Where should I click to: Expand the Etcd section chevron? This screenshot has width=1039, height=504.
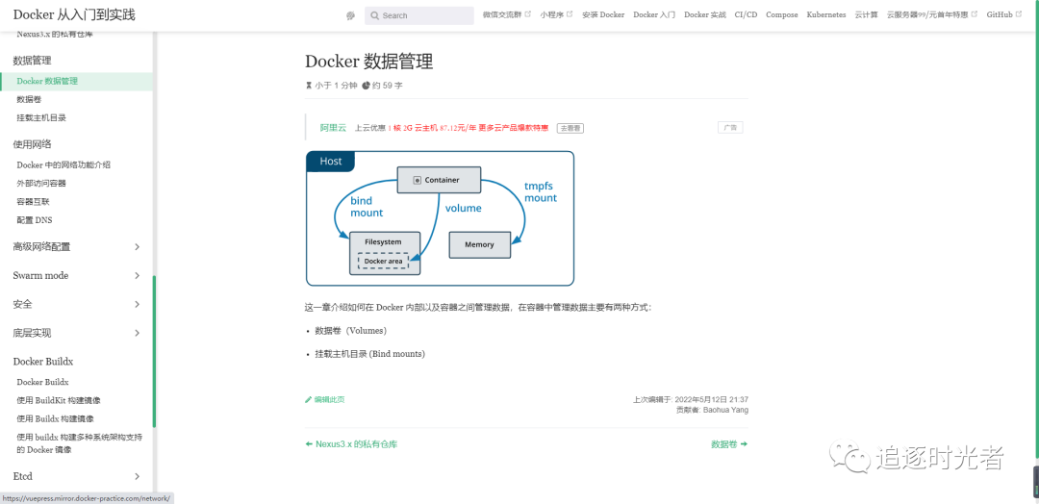pyautogui.click(x=138, y=476)
